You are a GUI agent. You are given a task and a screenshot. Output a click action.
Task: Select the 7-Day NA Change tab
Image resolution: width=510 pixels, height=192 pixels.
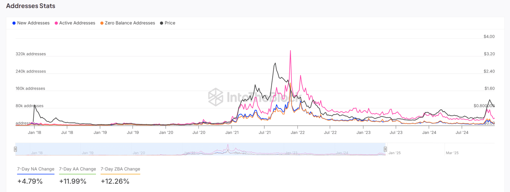click(x=36, y=169)
